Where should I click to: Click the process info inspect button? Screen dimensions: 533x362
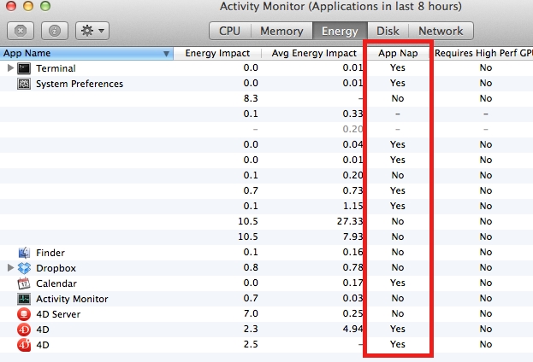[53, 31]
